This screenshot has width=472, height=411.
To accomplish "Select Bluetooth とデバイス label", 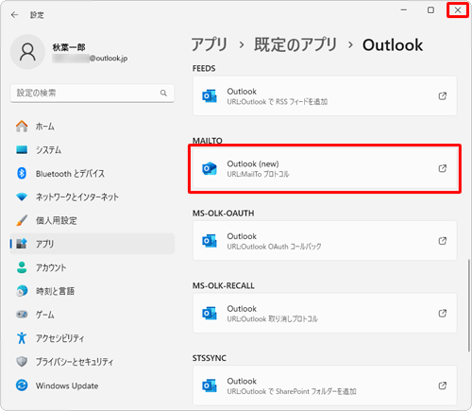I will (x=70, y=174).
